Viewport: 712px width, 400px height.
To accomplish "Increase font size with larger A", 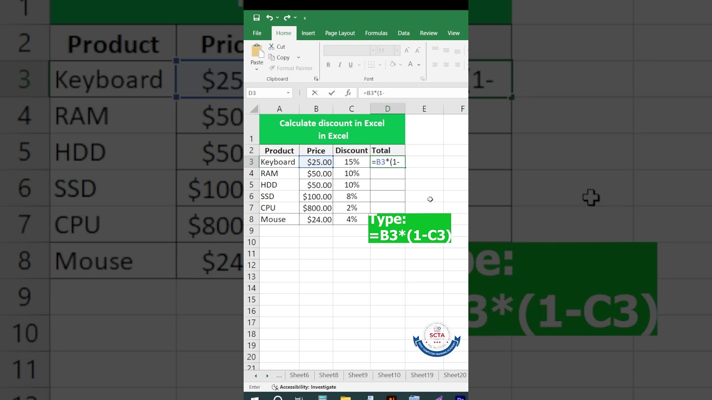I will [407, 50].
